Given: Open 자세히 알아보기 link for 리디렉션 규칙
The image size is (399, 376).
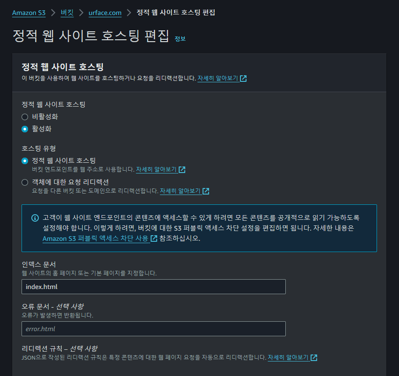Looking at the screenshot, I should [x=288, y=357].
